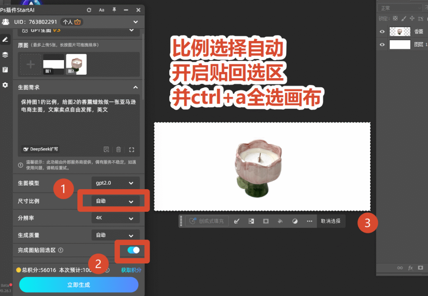This screenshot has height=296, width=428.
Task: Click the fx layer style icon
Action: pyautogui.click(x=410, y=268)
